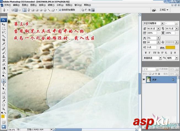Click the foreground color swatch in toolbox
Image resolution: width=180 pixels, height=131 pixels.
point(3,116)
